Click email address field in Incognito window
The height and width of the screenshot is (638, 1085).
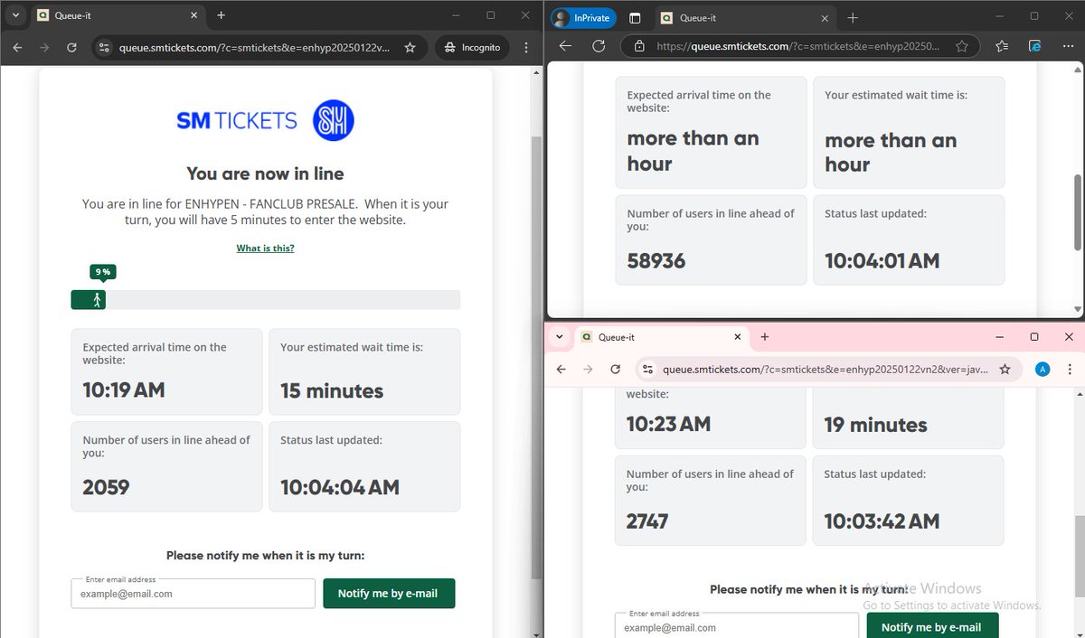coord(193,594)
